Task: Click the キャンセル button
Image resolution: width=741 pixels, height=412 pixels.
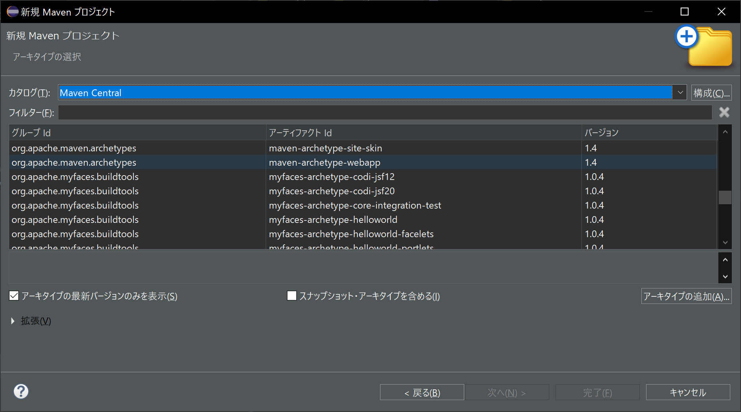Action: pyautogui.click(x=688, y=392)
